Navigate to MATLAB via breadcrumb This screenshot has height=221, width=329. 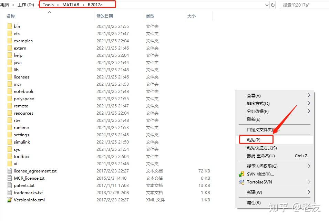point(71,5)
